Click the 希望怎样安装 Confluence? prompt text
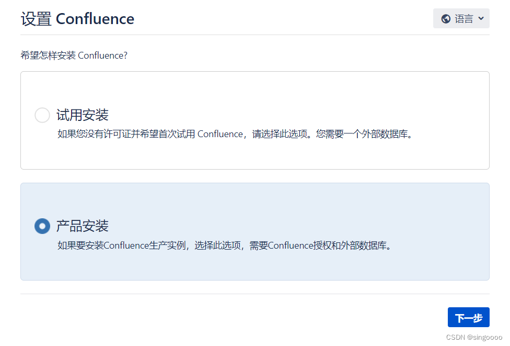510x346 pixels. [x=74, y=55]
